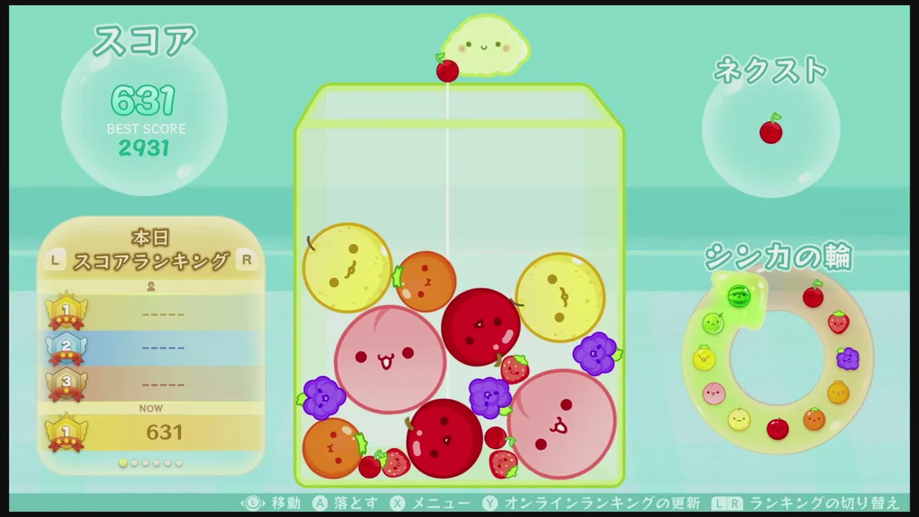Click the silver rank 2 medal
This screenshot has width=919, height=517.
(x=66, y=348)
